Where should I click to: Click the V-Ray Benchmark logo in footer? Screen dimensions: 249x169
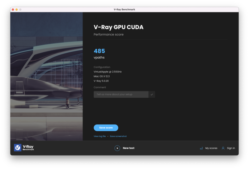click(x=24, y=148)
